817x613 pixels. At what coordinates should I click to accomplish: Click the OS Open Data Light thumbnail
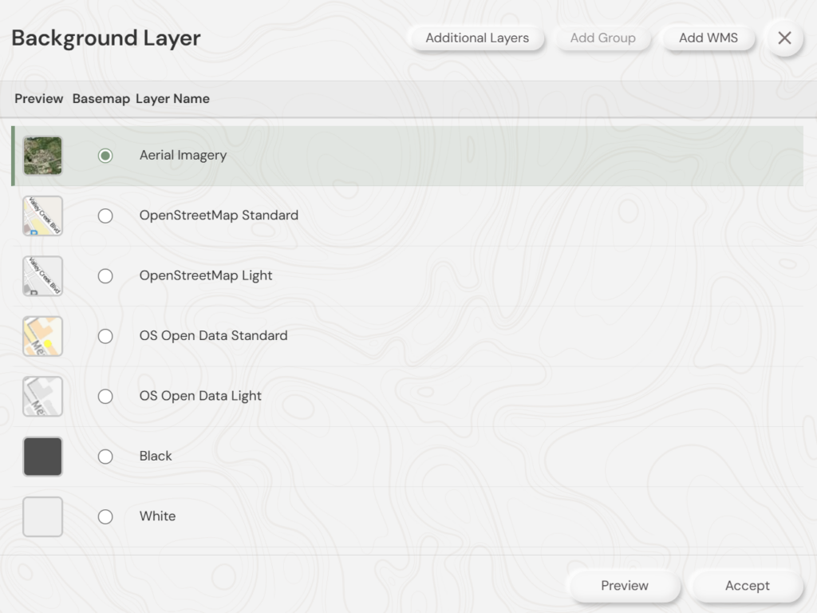pyautogui.click(x=42, y=396)
